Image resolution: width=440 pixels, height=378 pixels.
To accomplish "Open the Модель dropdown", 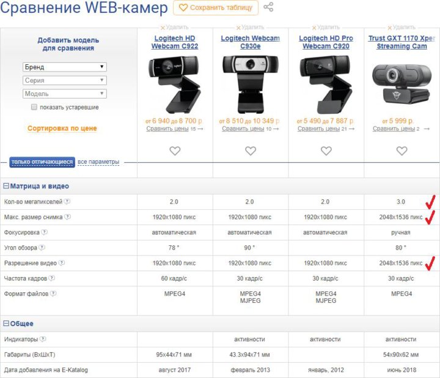I will [x=64, y=94].
